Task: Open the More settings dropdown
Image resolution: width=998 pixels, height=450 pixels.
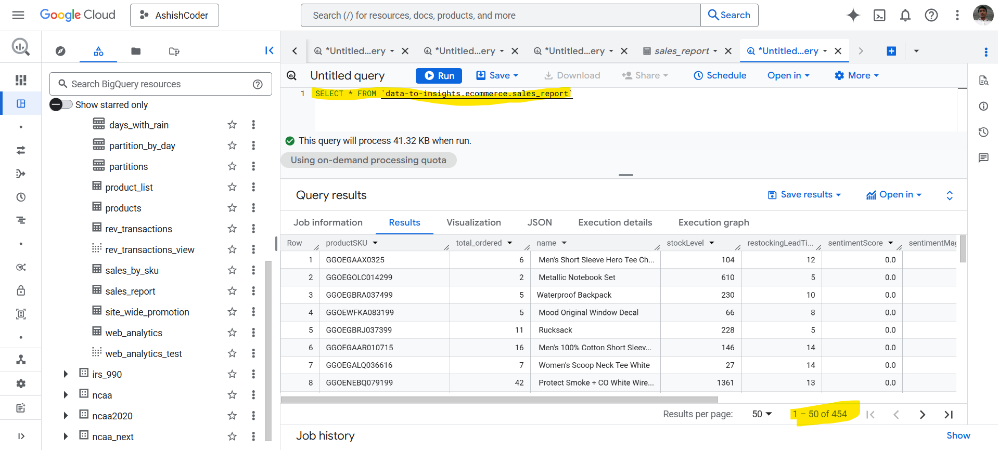Action: (856, 75)
